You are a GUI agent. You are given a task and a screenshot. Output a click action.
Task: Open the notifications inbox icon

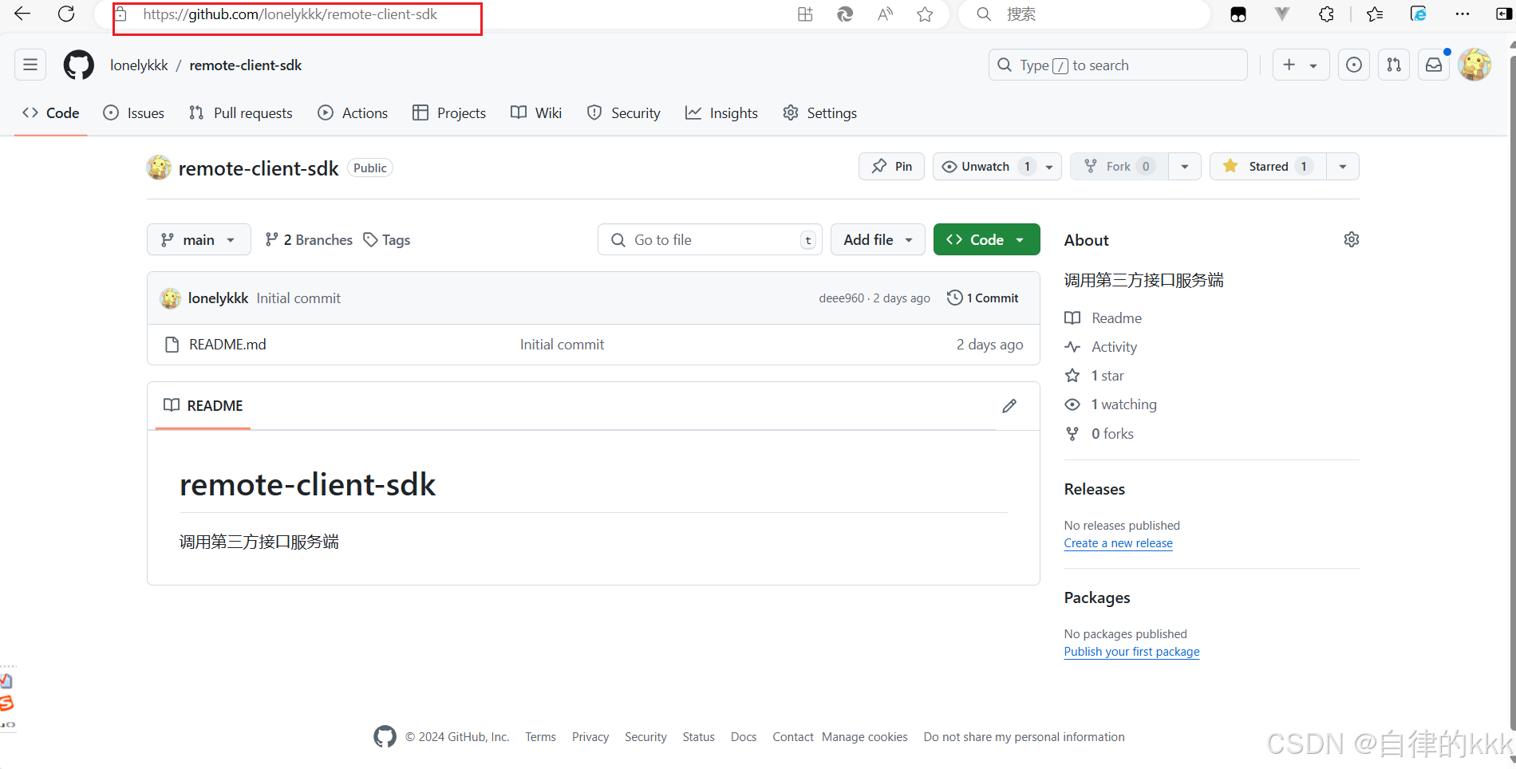[1434, 65]
